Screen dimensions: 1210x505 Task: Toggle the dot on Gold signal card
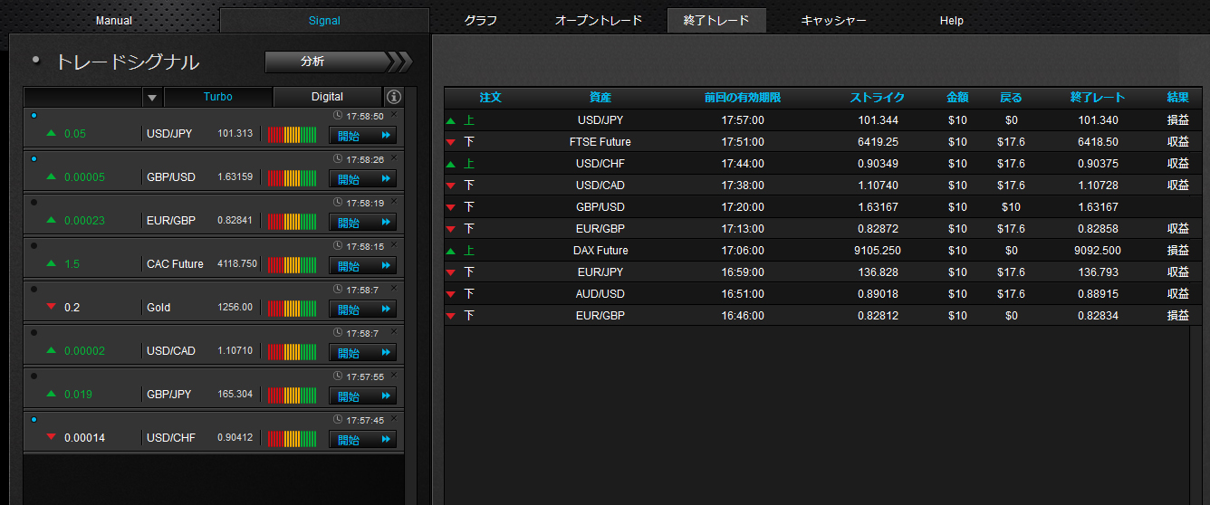coord(34,289)
